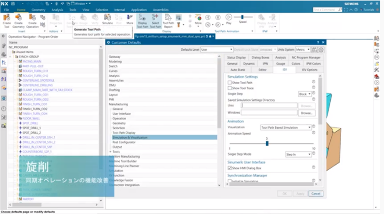Toggle the Initialize Simulation checkbox
This screenshot has width=384, height=214.
click(229, 181)
